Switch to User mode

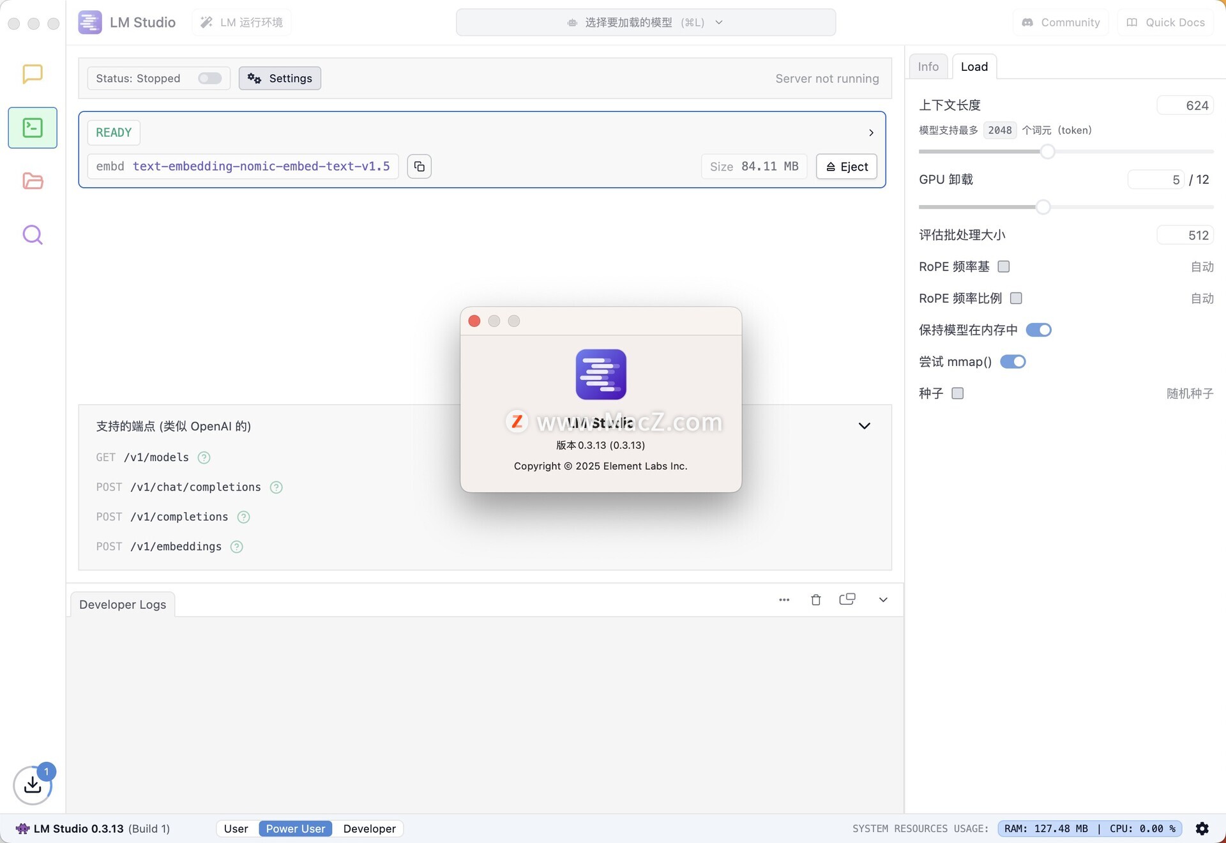236,828
